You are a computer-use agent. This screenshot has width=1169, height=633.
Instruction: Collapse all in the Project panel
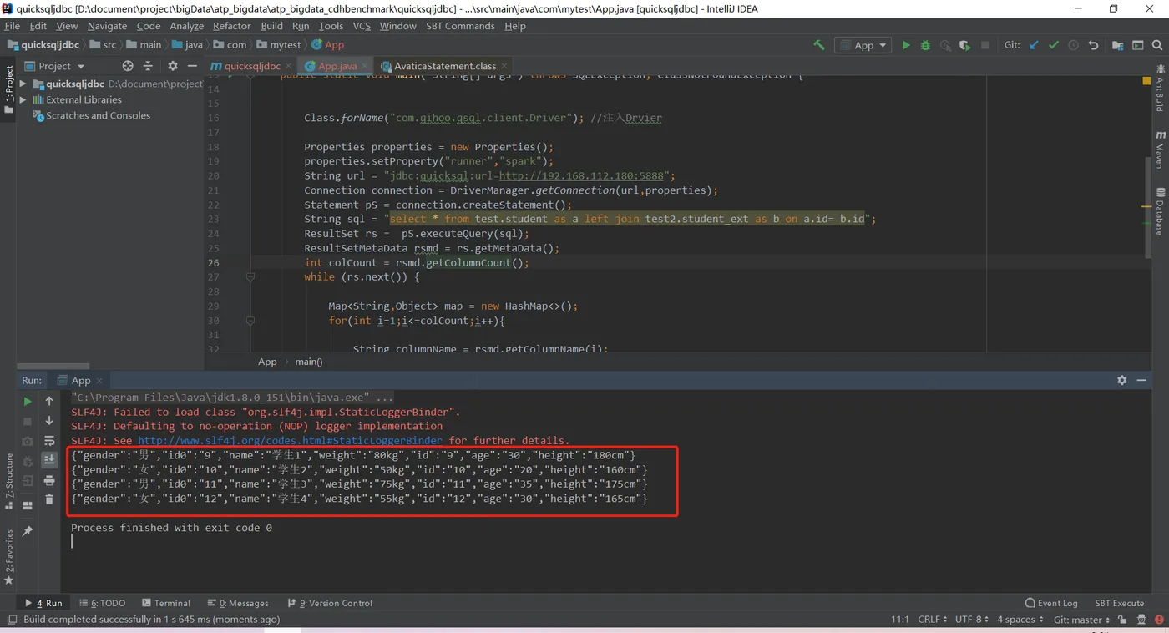tap(148, 66)
